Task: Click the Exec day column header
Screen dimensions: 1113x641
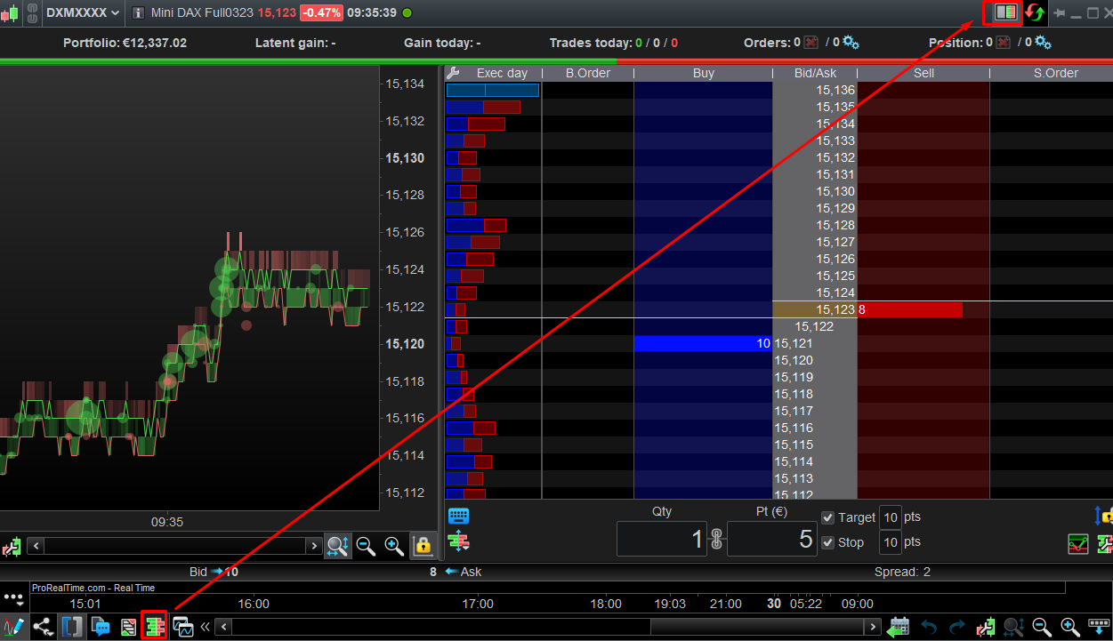Action: pyautogui.click(x=502, y=73)
